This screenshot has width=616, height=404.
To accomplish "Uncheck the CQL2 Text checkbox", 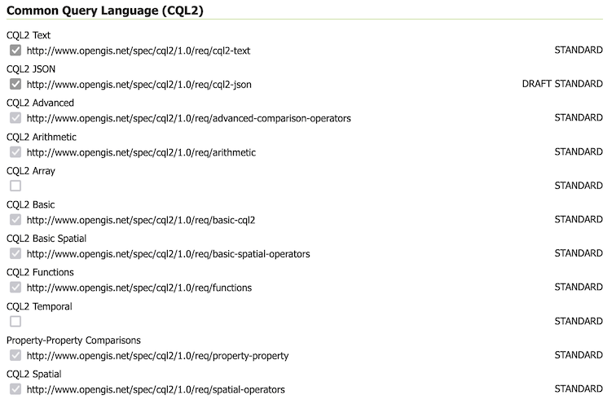I will tap(15, 50).
